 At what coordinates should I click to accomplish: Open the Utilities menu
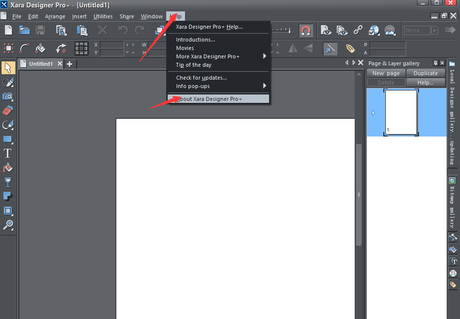coord(103,16)
